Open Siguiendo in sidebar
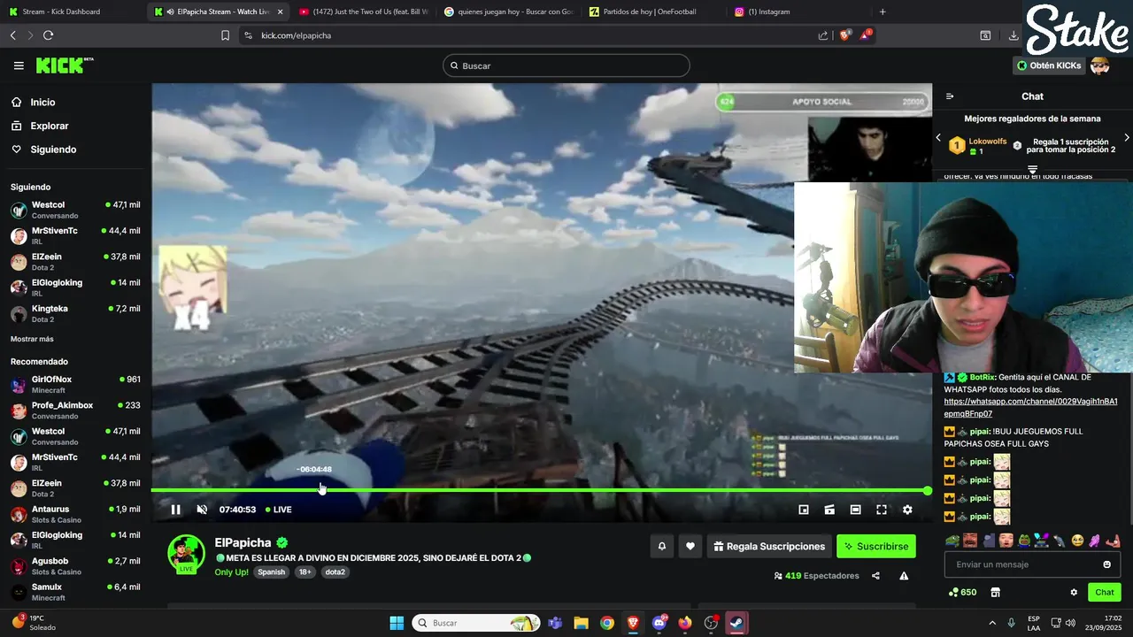Viewport: 1133px width, 637px height. 53,150
